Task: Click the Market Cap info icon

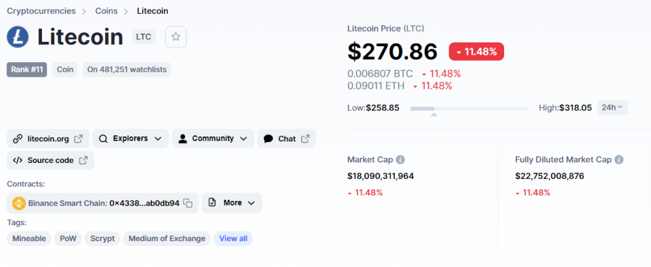Action: [x=401, y=160]
